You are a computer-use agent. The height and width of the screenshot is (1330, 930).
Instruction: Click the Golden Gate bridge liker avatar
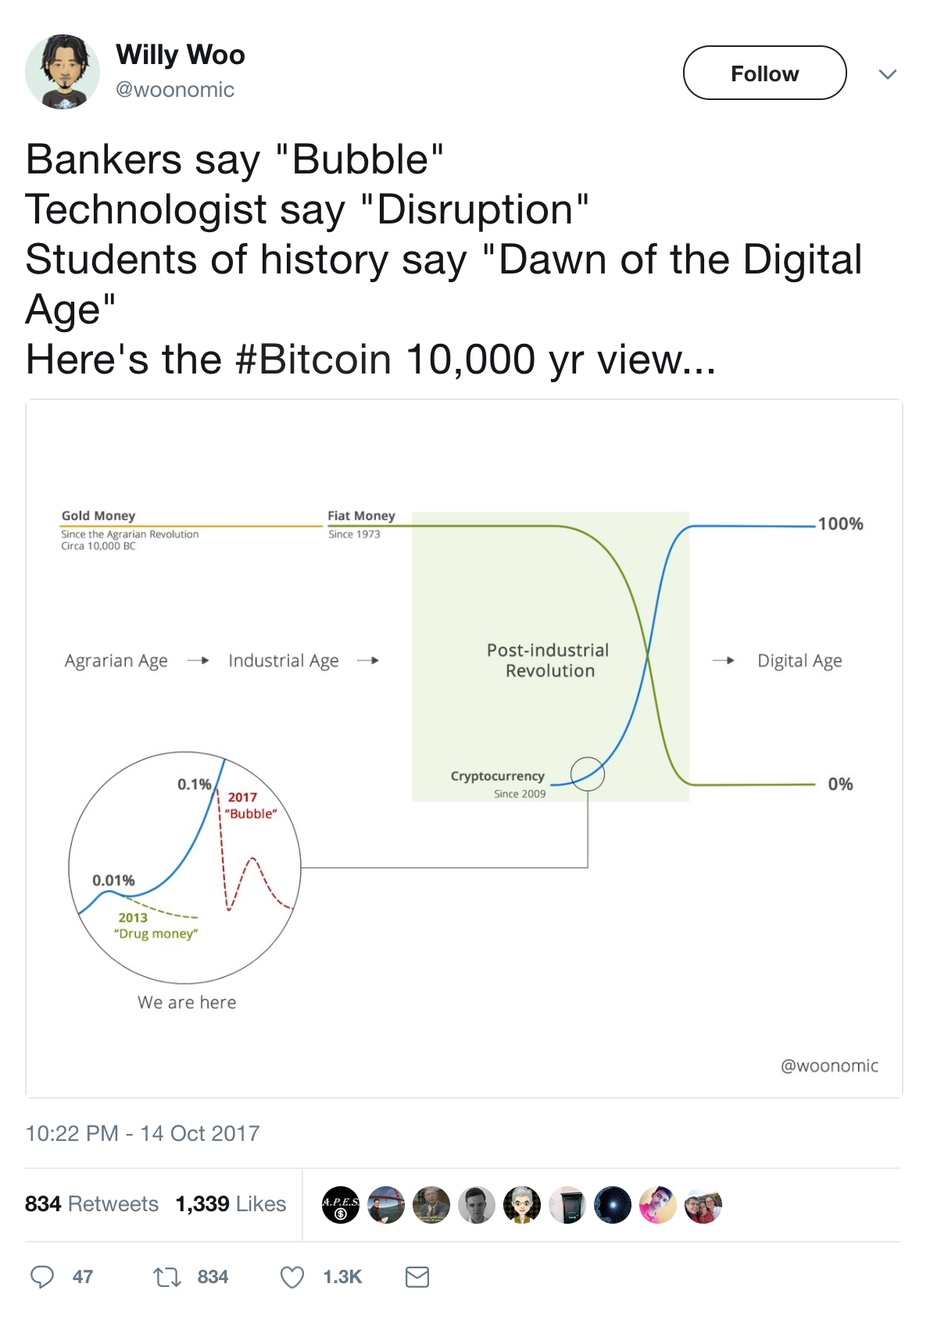[386, 1205]
